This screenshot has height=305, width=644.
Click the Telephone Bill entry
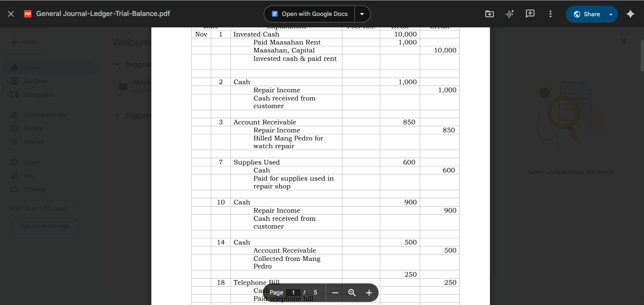tap(257, 282)
